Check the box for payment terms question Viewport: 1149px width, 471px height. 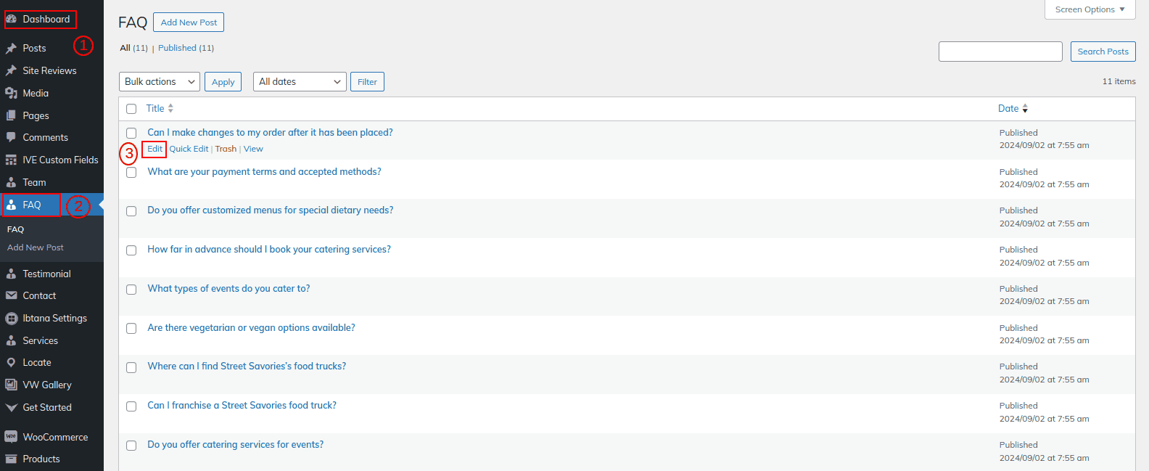(131, 173)
